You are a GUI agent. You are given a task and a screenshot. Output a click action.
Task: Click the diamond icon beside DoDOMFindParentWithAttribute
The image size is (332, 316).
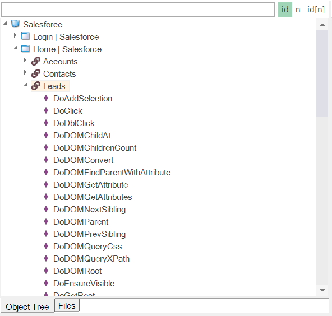[x=46, y=172]
